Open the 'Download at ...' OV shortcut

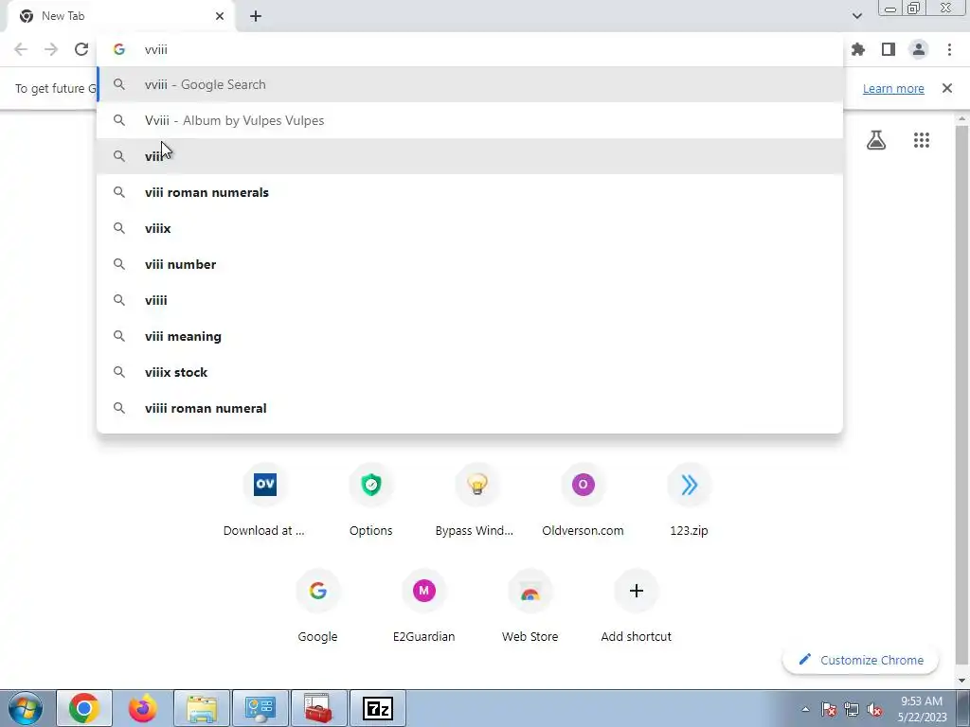pyautogui.click(x=265, y=500)
